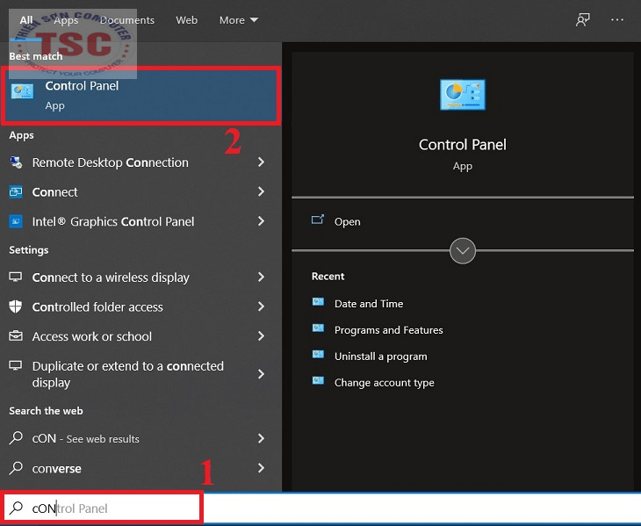The height and width of the screenshot is (526, 641).
Task: Select the converse web suggestion
Action: (141, 468)
